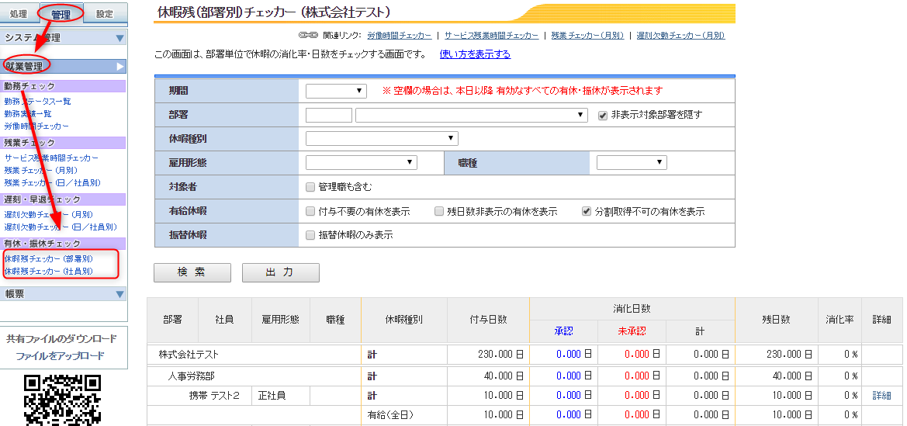Open related link 遅刻欠勤チェッカー(月別) at top

coord(680,36)
